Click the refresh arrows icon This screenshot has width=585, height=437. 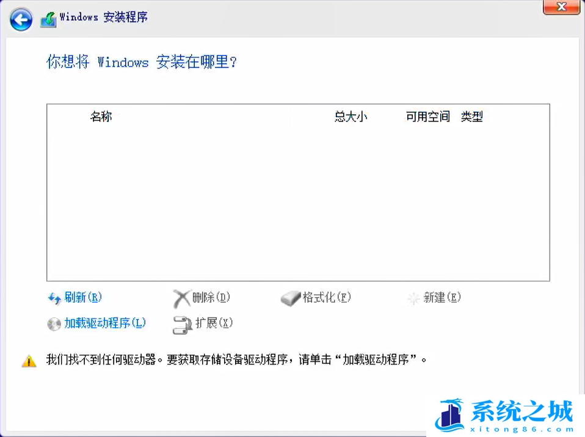pos(54,298)
